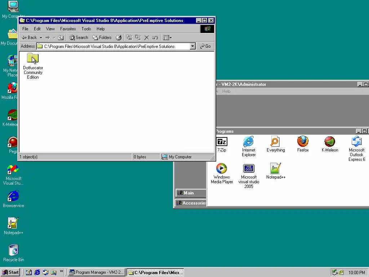Open the Help menu in Program Manager
The image size is (369, 277).
pos(226,91)
